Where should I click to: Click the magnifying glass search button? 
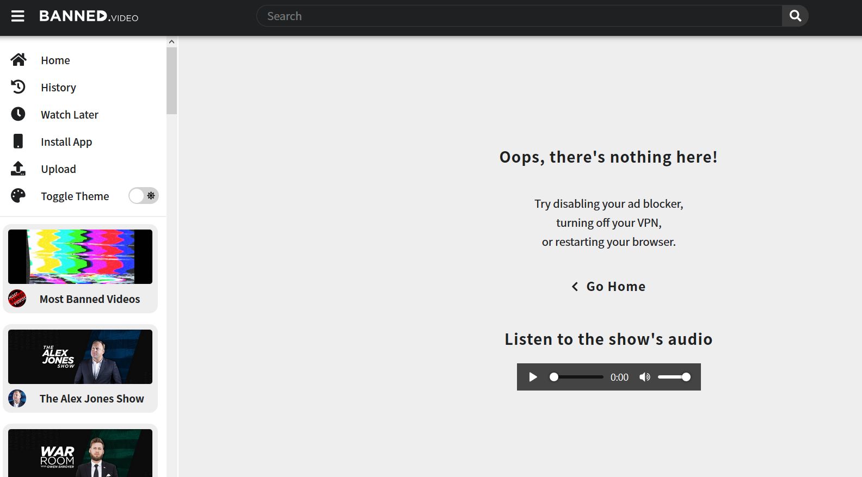795,16
